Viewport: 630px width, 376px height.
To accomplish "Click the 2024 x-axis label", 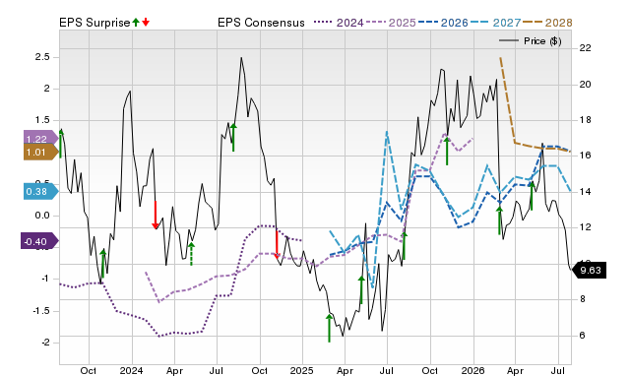I will pos(131,370).
